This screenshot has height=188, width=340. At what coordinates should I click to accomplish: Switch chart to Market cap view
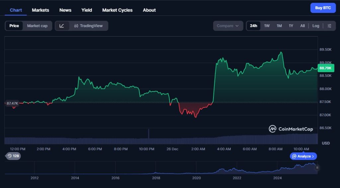[x=37, y=26]
